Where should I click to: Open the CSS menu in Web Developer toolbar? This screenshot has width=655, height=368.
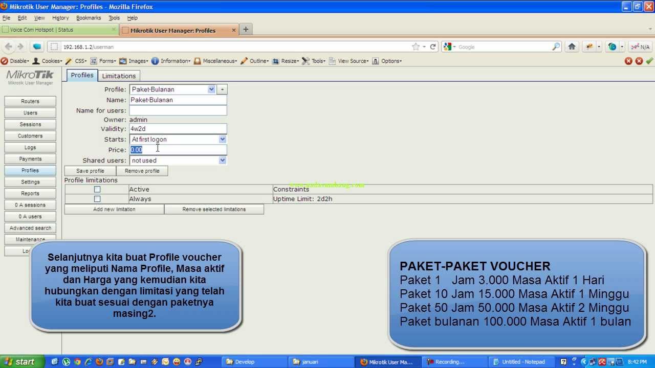(x=76, y=61)
